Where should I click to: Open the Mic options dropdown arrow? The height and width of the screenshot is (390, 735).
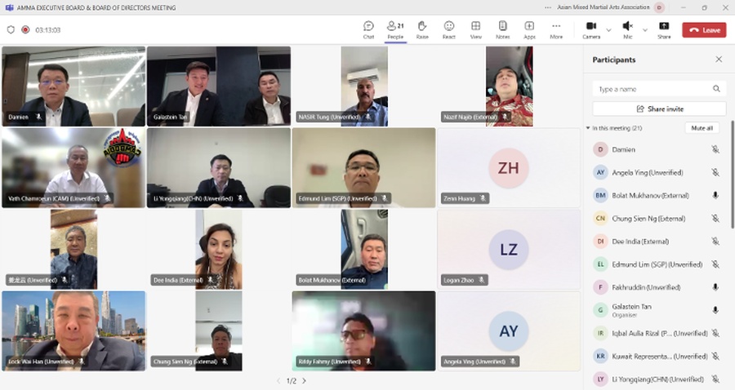point(644,30)
